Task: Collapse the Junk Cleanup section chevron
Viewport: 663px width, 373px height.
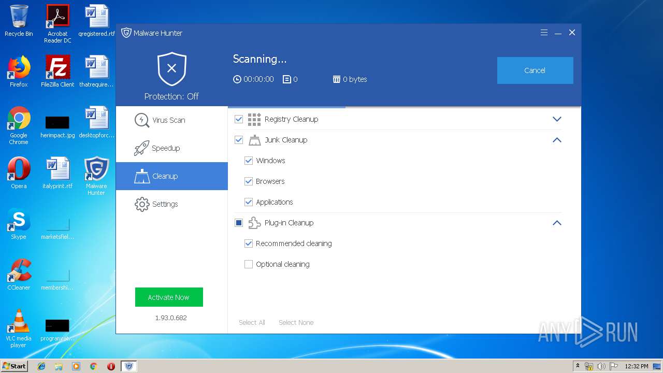Action: 557,140
